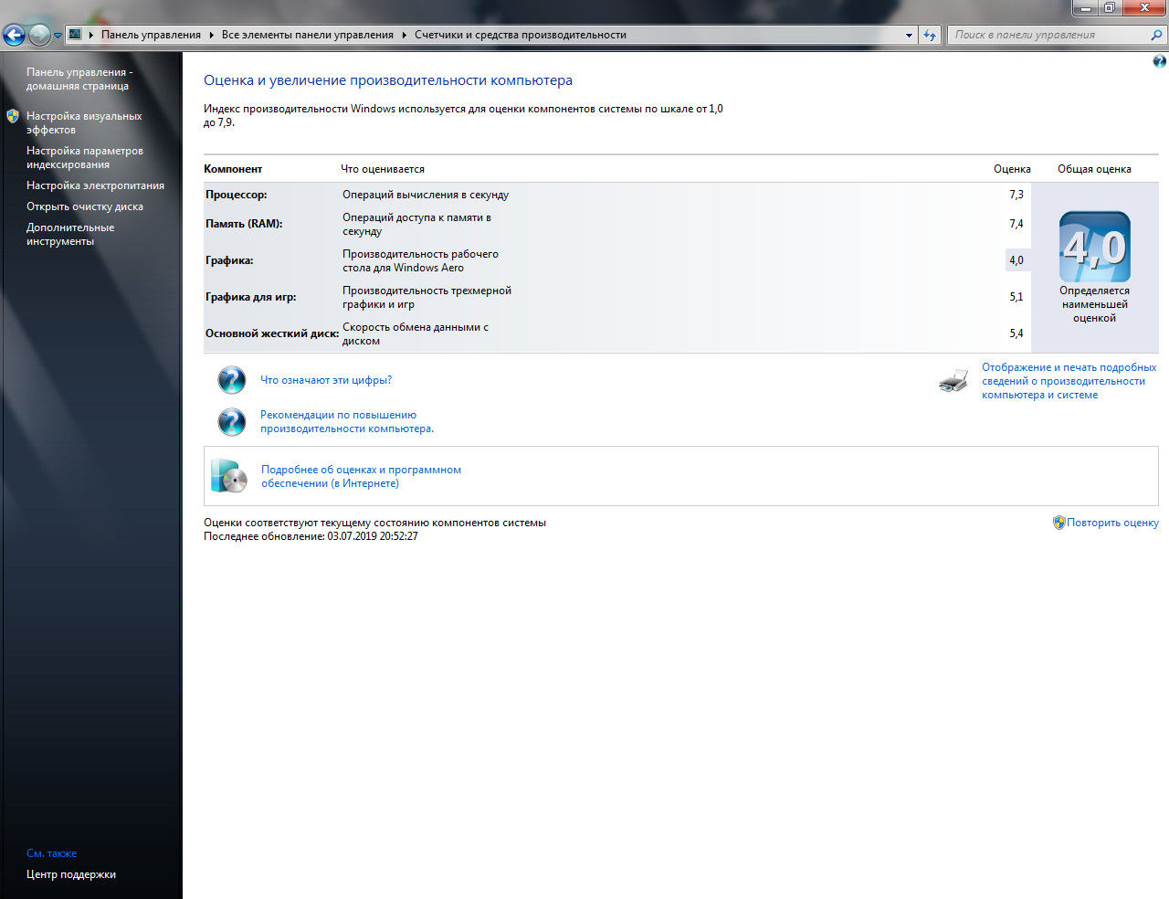Select the Процессор: row label
The image size is (1169, 899).
pyautogui.click(x=236, y=195)
